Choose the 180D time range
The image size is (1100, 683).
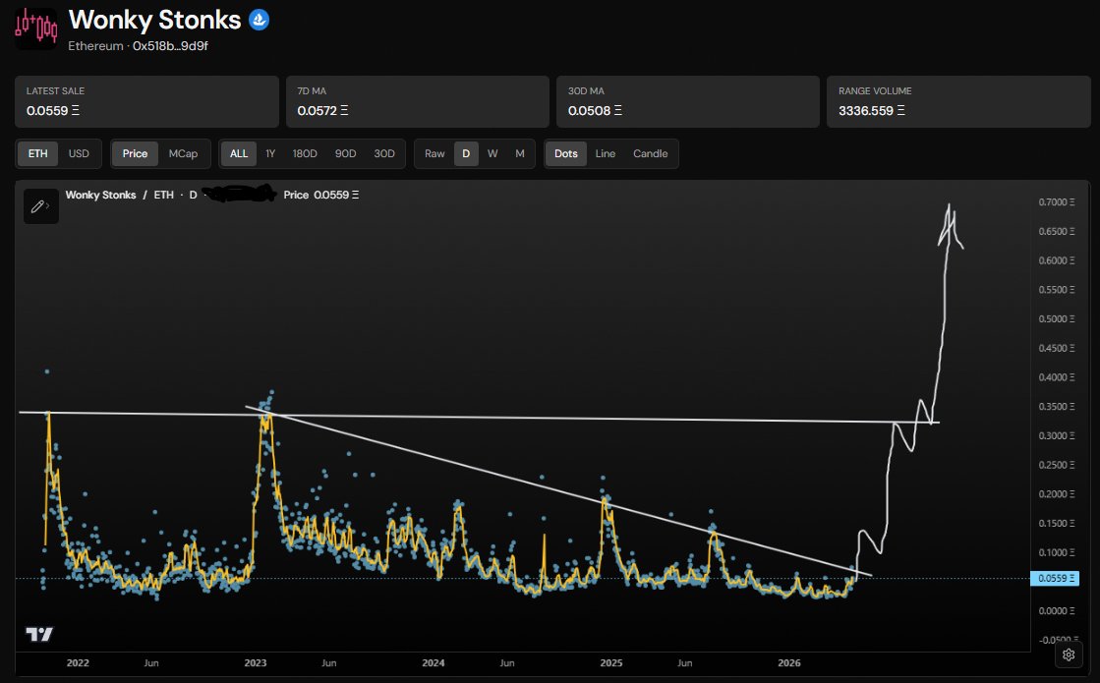pyautogui.click(x=305, y=153)
